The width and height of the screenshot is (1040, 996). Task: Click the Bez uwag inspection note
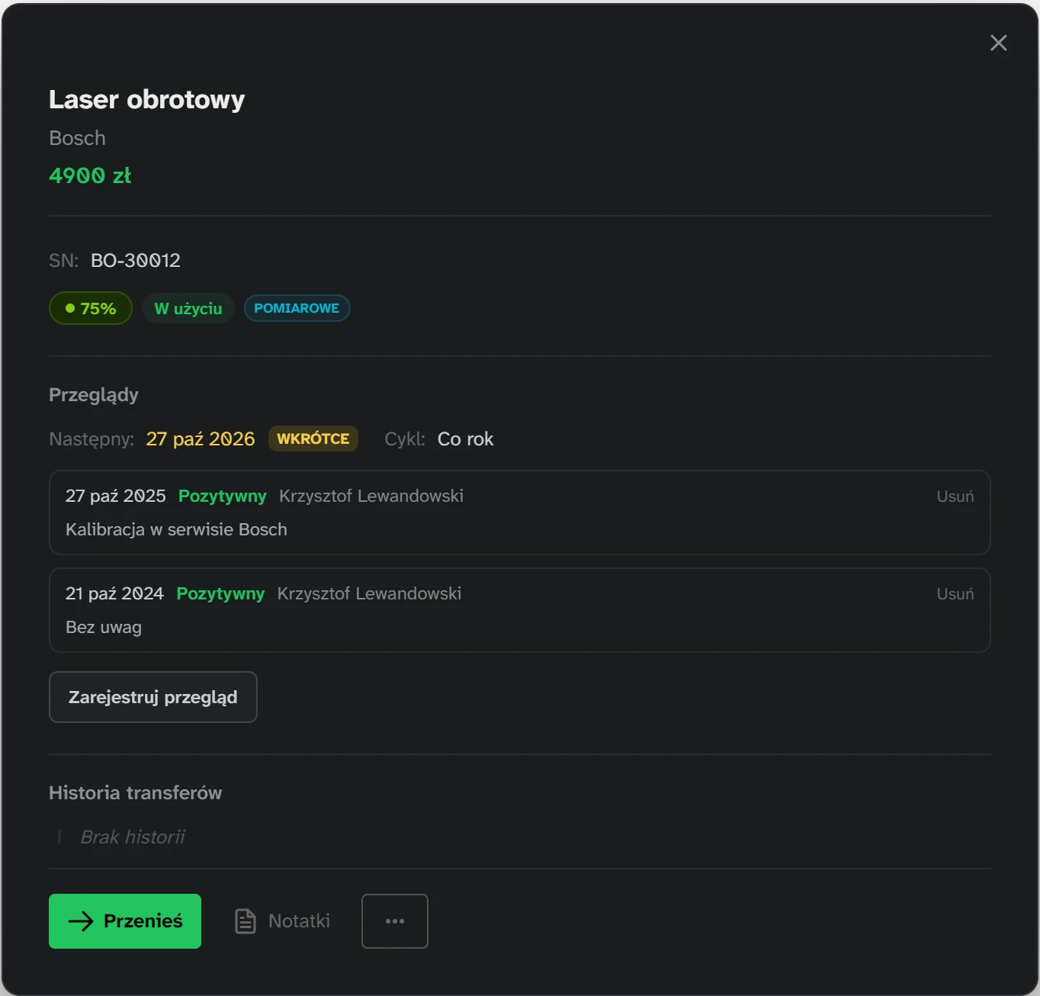(104, 628)
